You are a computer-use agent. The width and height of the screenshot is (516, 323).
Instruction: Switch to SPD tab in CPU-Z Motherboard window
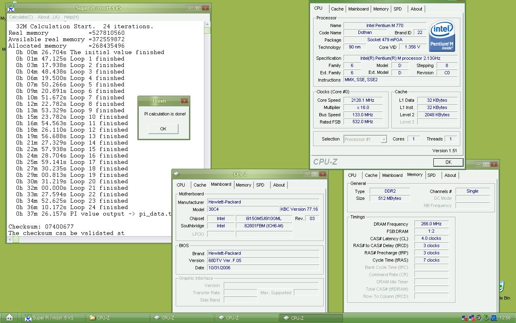(x=260, y=185)
